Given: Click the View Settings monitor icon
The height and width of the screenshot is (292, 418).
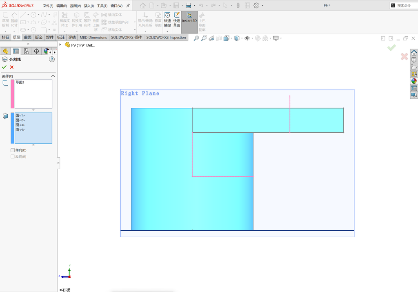Looking at the screenshot, I should click(x=276, y=38).
